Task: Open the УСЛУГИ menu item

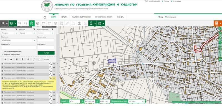Action: (64, 17)
